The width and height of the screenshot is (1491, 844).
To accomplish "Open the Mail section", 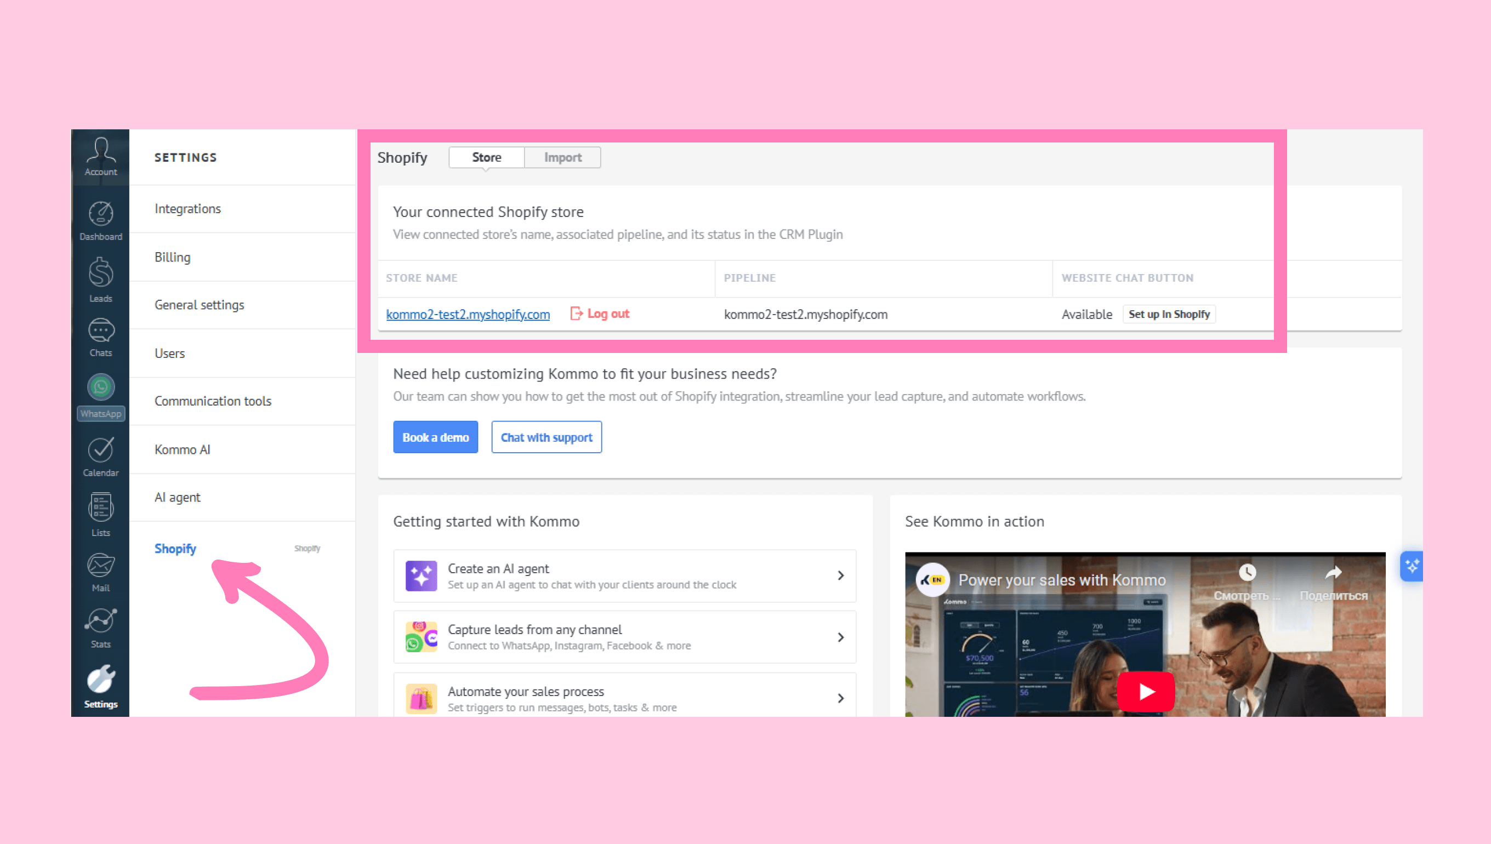I will click(101, 573).
